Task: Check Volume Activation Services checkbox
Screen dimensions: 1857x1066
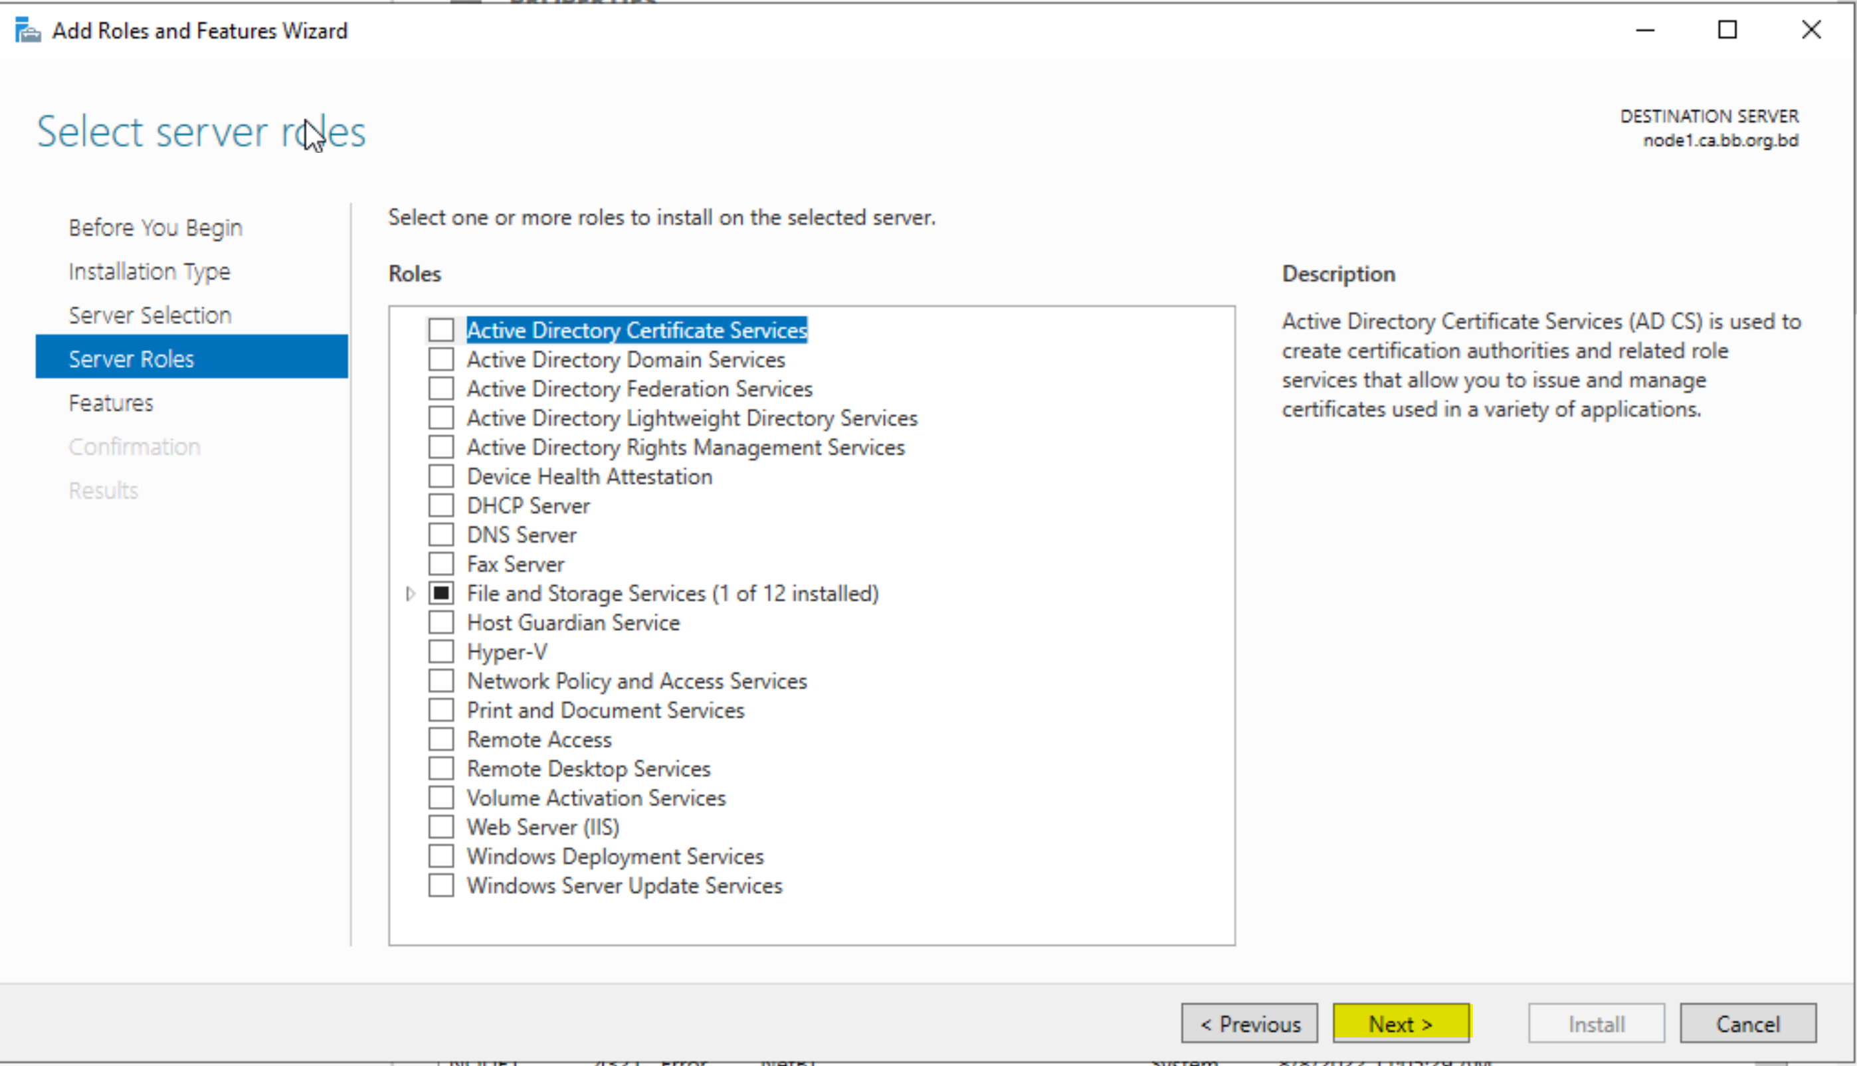Action: point(440,798)
